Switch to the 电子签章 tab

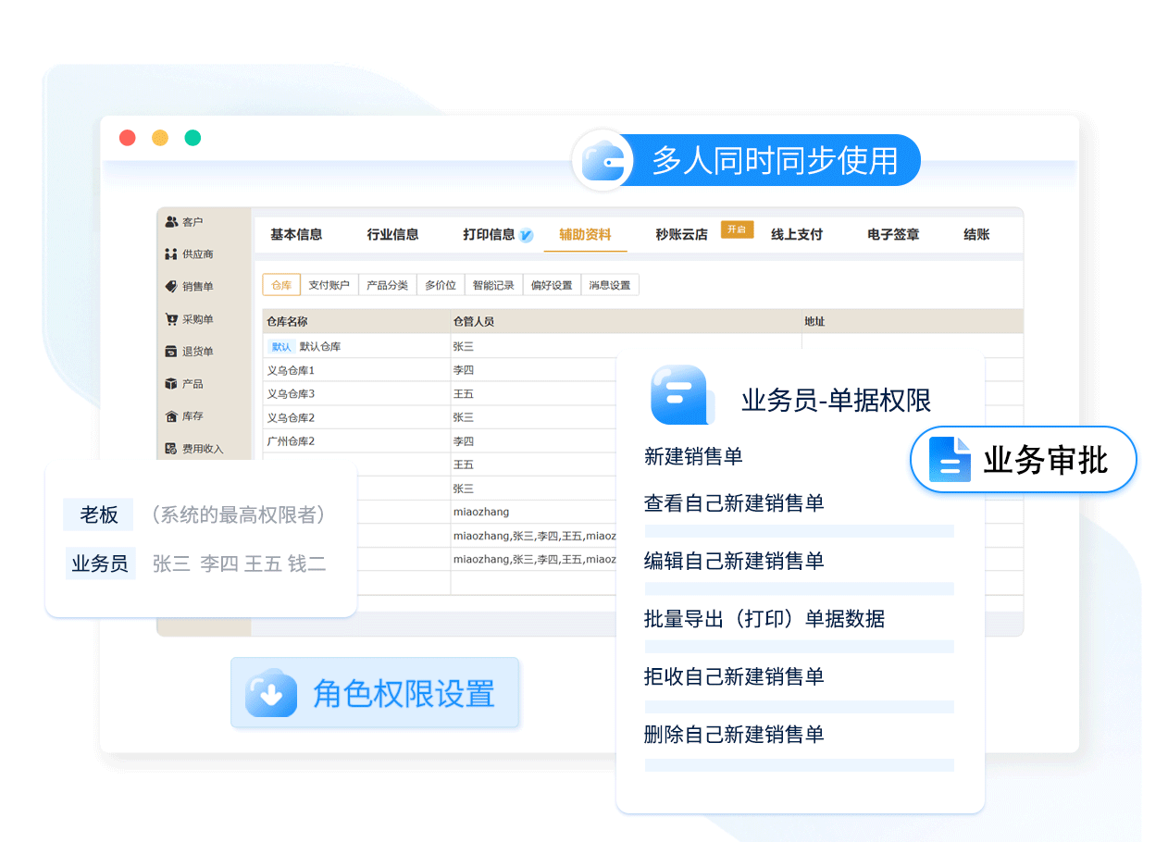(893, 235)
